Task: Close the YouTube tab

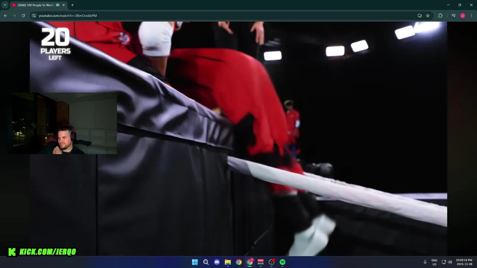Action: (64, 5)
